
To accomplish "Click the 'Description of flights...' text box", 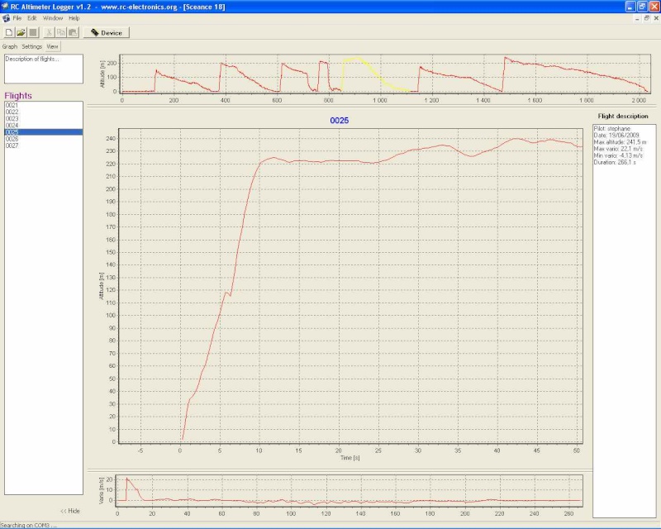I will [44, 69].
